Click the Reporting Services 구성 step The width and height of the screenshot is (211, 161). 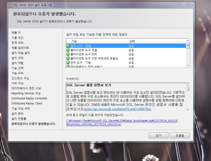click(26, 93)
